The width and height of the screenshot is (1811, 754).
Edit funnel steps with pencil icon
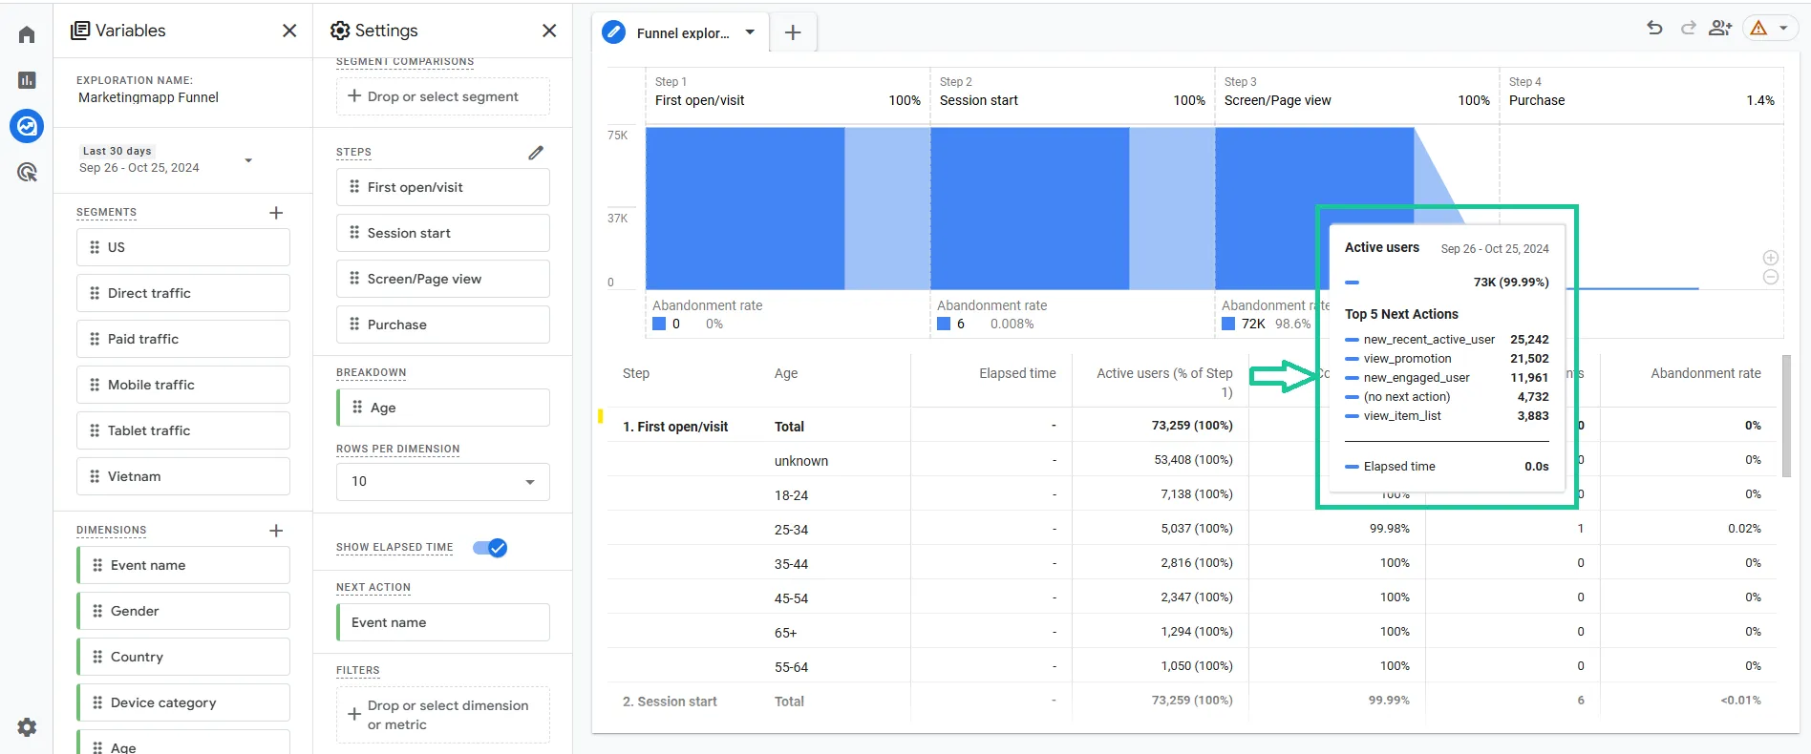(x=536, y=153)
